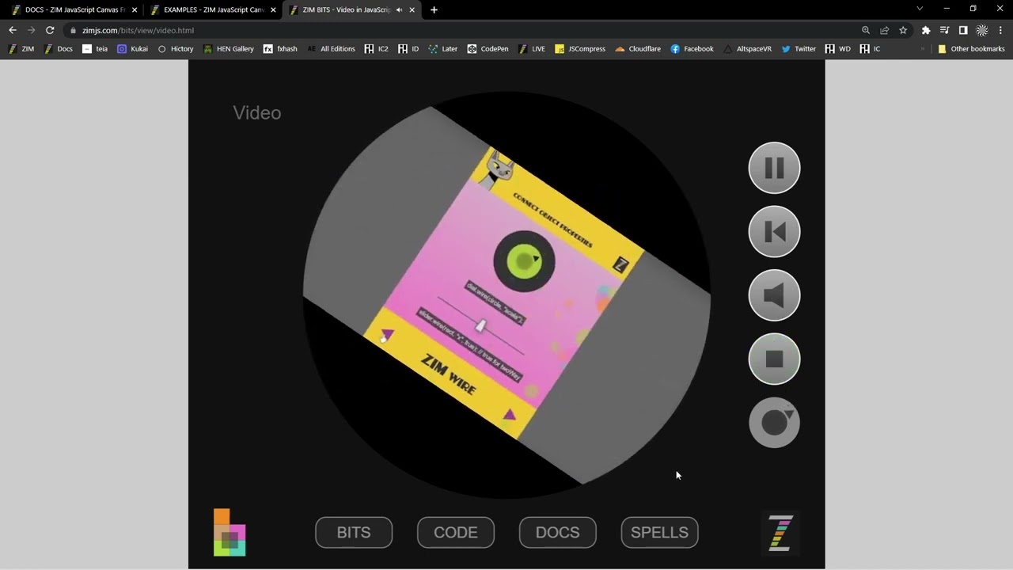Stop the video with the square button
1013x570 pixels.
(774, 359)
